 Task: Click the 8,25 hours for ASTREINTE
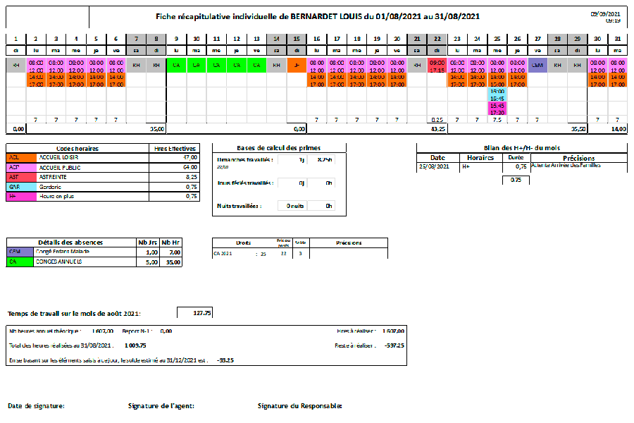coord(191,177)
